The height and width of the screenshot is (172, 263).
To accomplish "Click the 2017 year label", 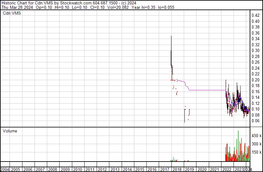I will tap(164, 169).
